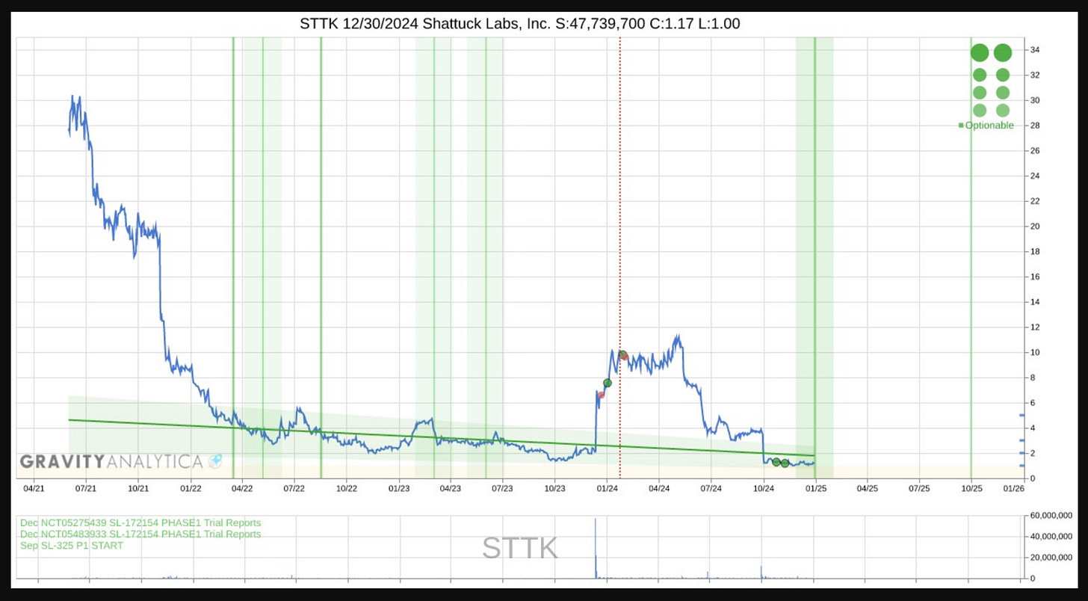Click the green marker dot at price 10
The height and width of the screenshot is (601, 1088).
[x=622, y=354]
